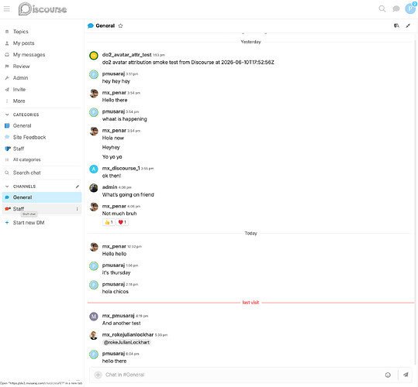Open My messages in the sidebar
418x387 pixels.
tap(42, 55)
